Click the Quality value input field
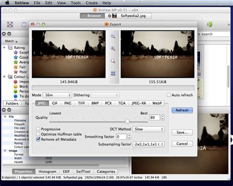The image size is (233, 186). [155, 118]
